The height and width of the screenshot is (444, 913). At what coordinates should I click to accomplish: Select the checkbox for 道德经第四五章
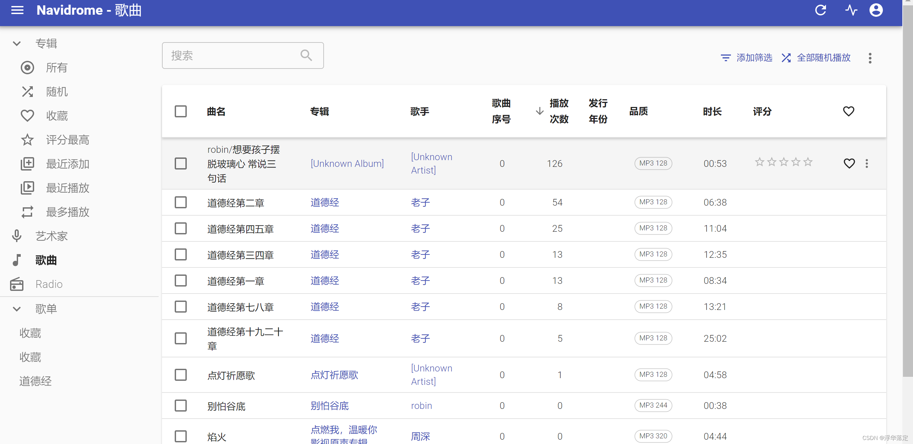point(180,228)
